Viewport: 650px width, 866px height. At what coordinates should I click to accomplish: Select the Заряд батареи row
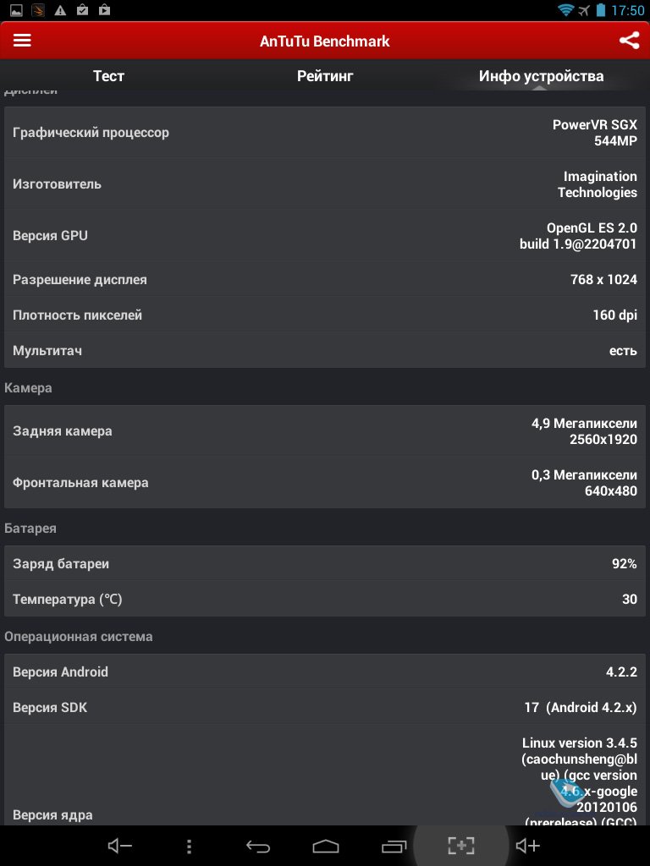pos(325,563)
